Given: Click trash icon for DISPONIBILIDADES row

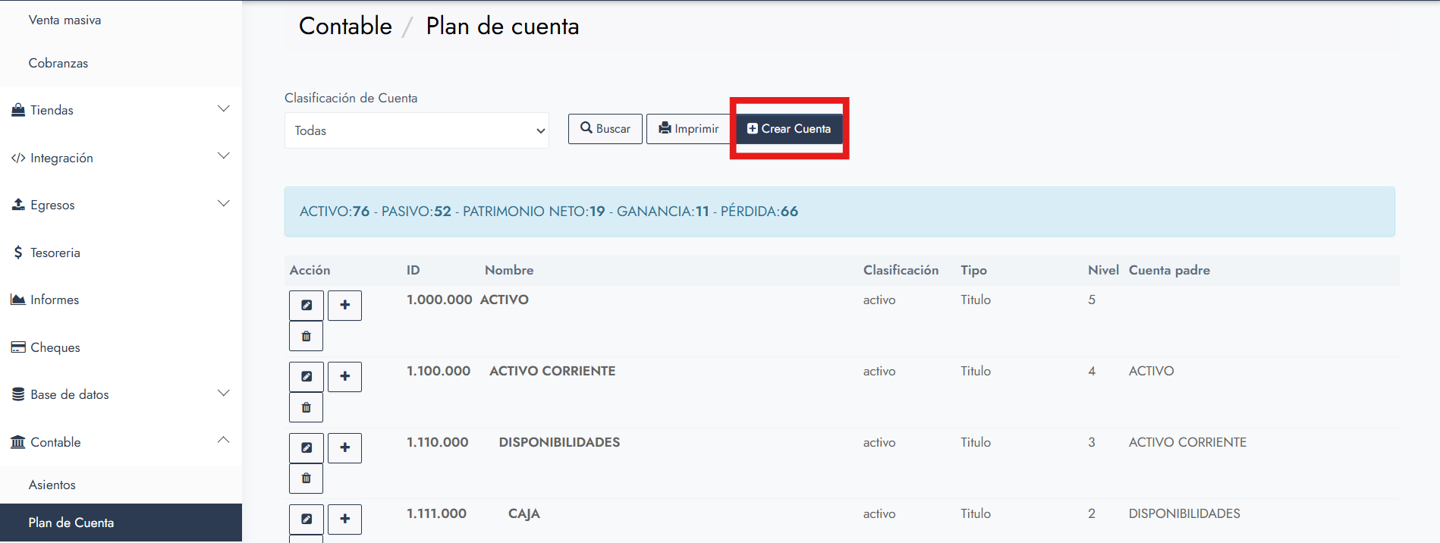Looking at the screenshot, I should coord(307,479).
